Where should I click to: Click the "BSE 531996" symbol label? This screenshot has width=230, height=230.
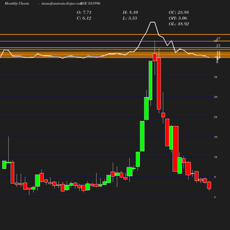91,3
